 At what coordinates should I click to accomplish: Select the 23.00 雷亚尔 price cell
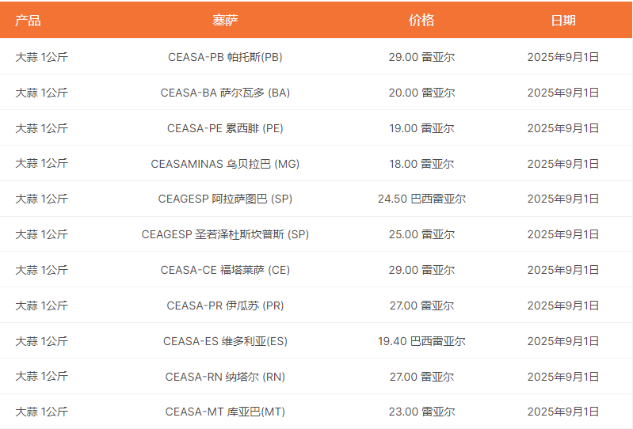coord(421,412)
